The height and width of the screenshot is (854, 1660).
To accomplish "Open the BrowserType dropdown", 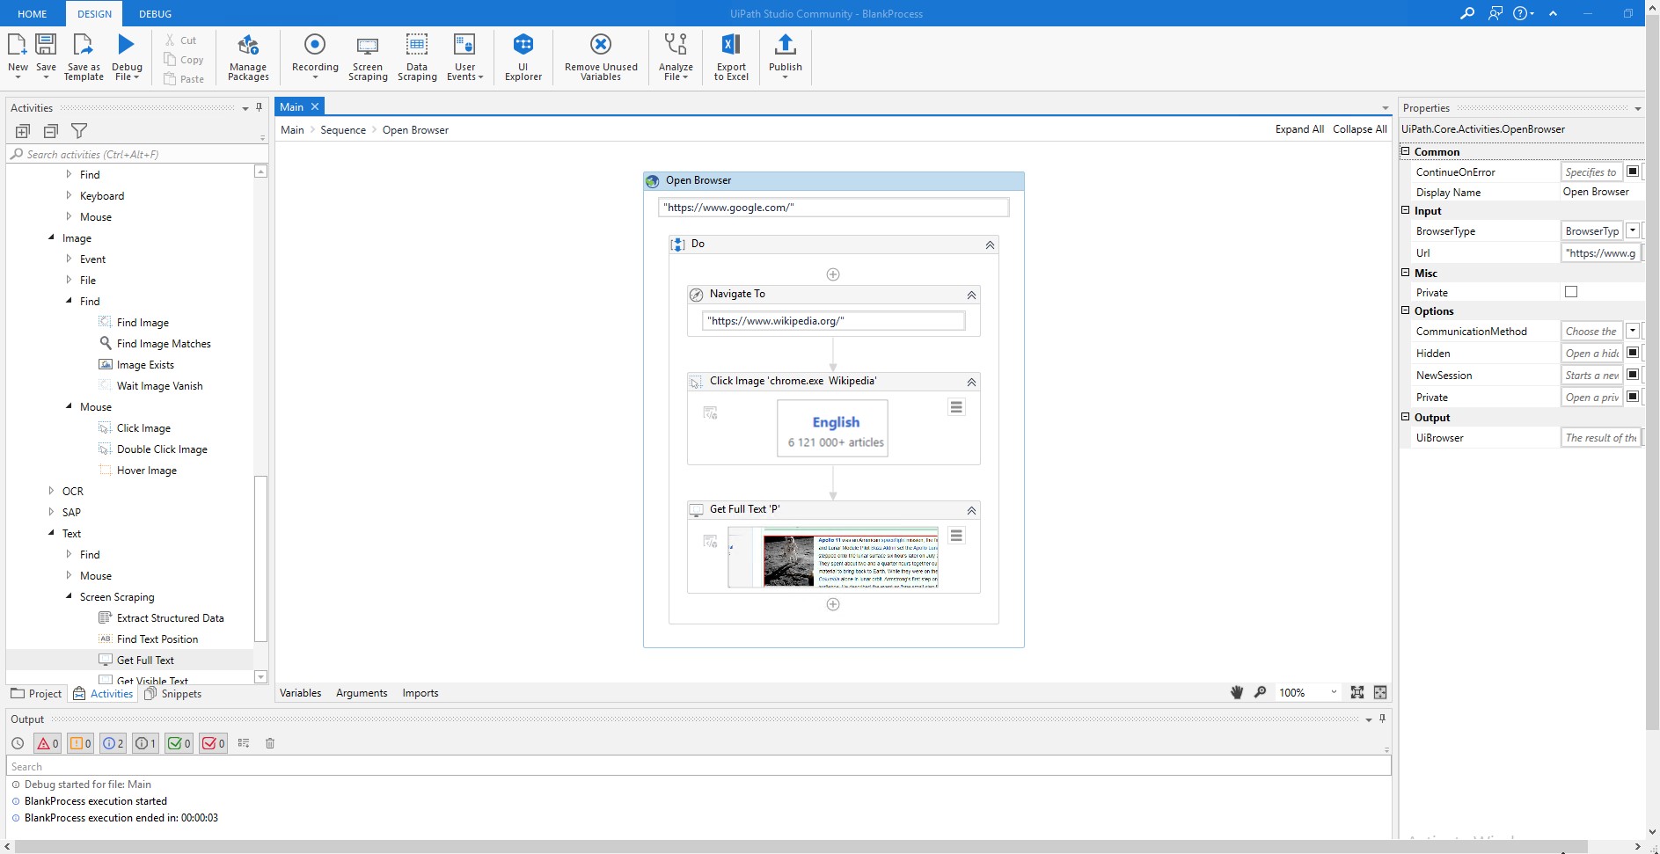I will [x=1633, y=230].
